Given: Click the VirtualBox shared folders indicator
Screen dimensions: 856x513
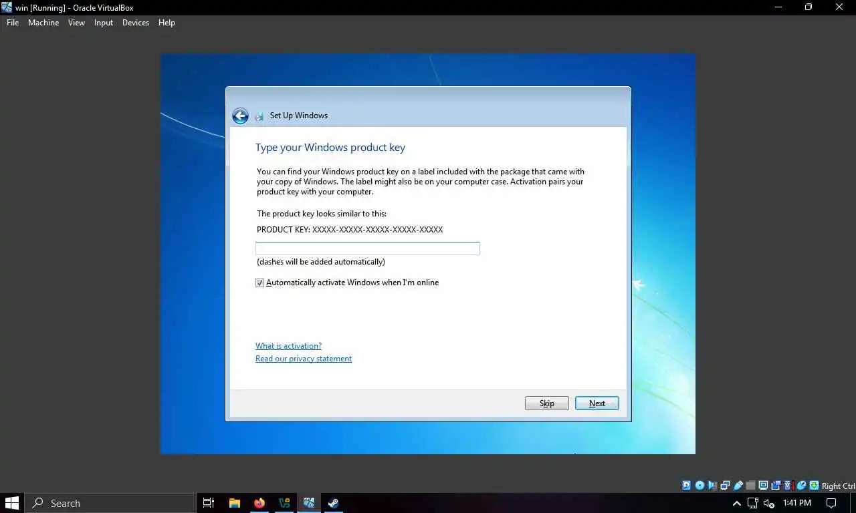Looking at the screenshot, I should click(x=750, y=486).
